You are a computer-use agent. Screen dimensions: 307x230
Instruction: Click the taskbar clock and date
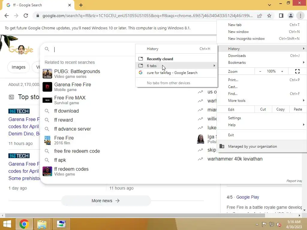294,224
